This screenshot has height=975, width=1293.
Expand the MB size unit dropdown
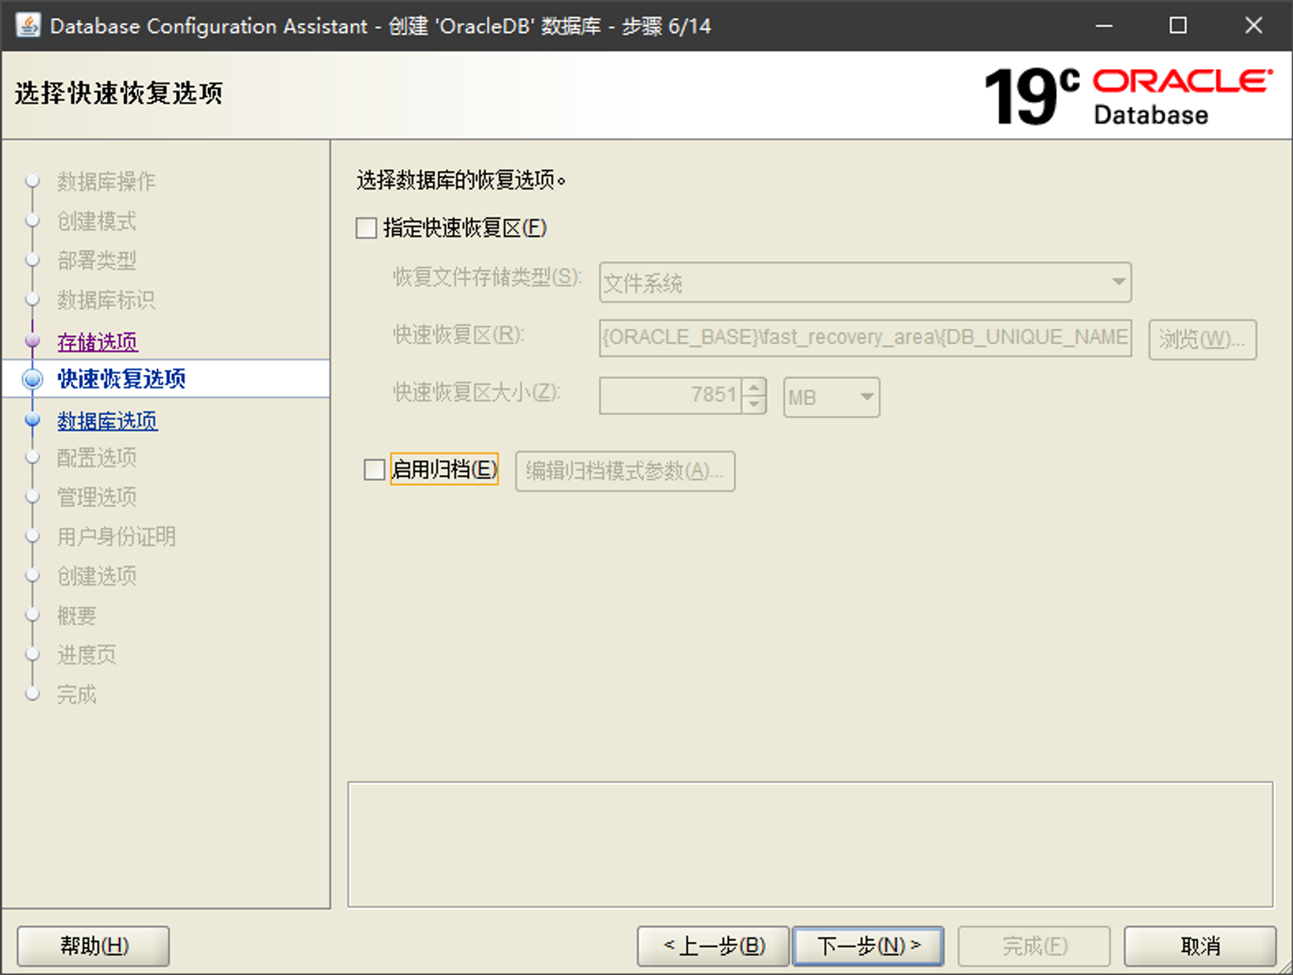click(831, 397)
